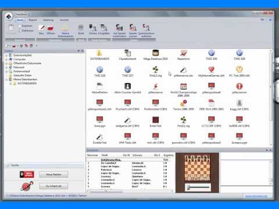
Task: Select the game row 'De Castellvi,F'
Action: (x=130, y=163)
